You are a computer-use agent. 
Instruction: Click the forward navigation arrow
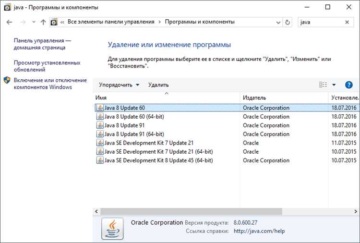pyautogui.click(x=23, y=22)
